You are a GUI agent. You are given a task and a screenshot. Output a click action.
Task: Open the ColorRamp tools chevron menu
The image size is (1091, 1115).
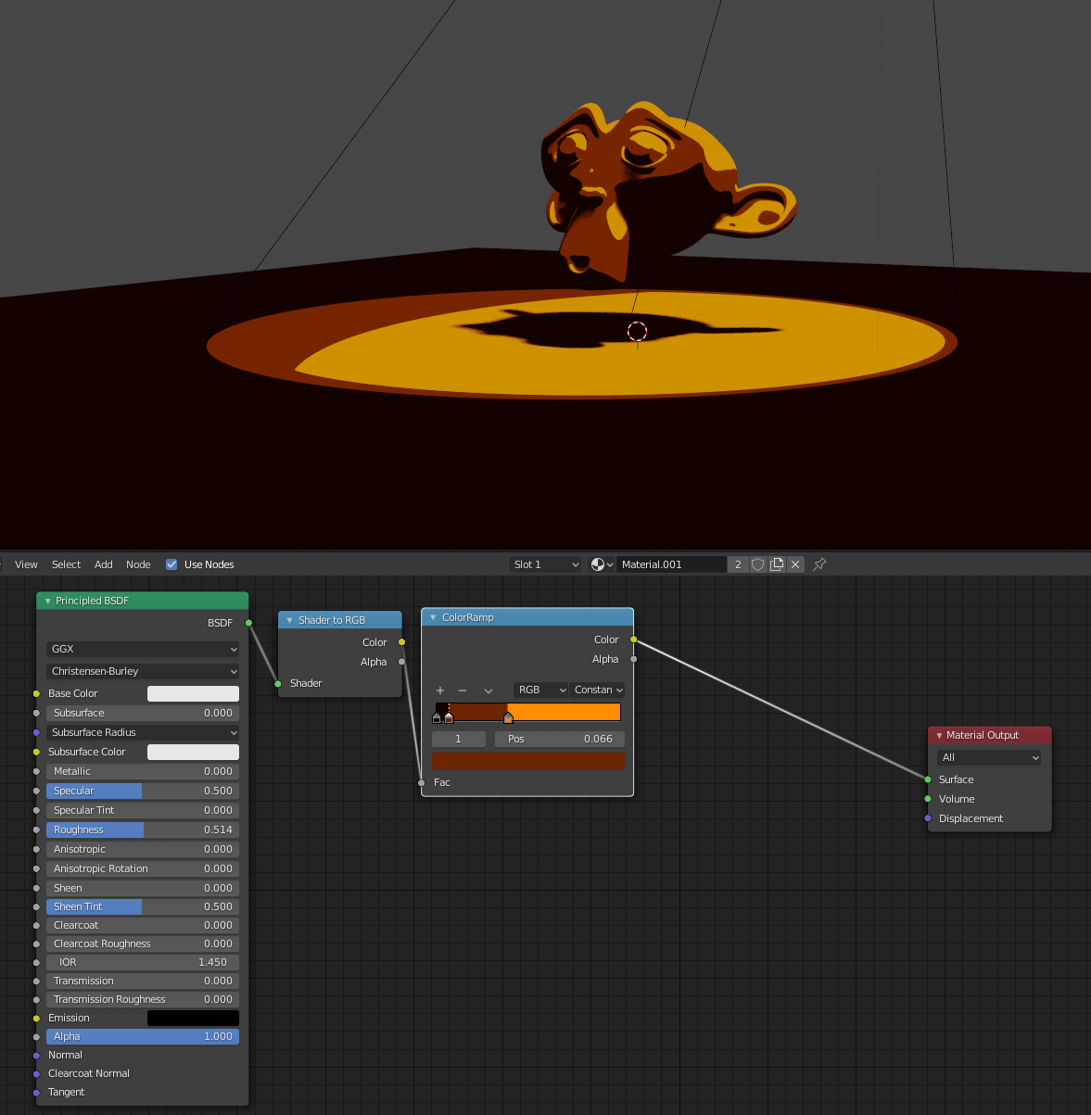(488, 691)
